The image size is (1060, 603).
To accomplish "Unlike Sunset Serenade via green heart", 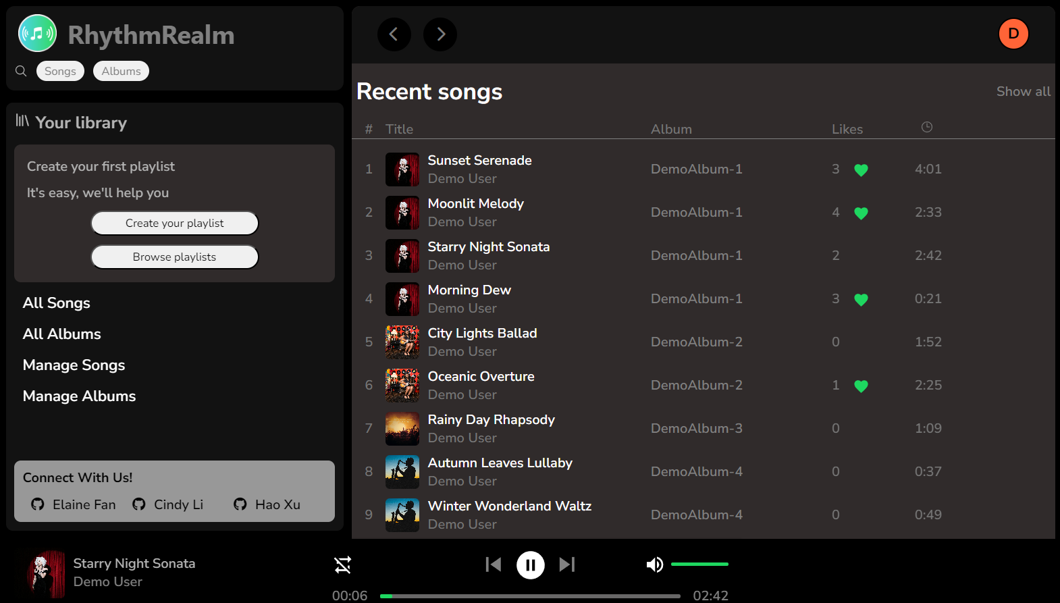I will pyautogui.click(x=861, y=170).
